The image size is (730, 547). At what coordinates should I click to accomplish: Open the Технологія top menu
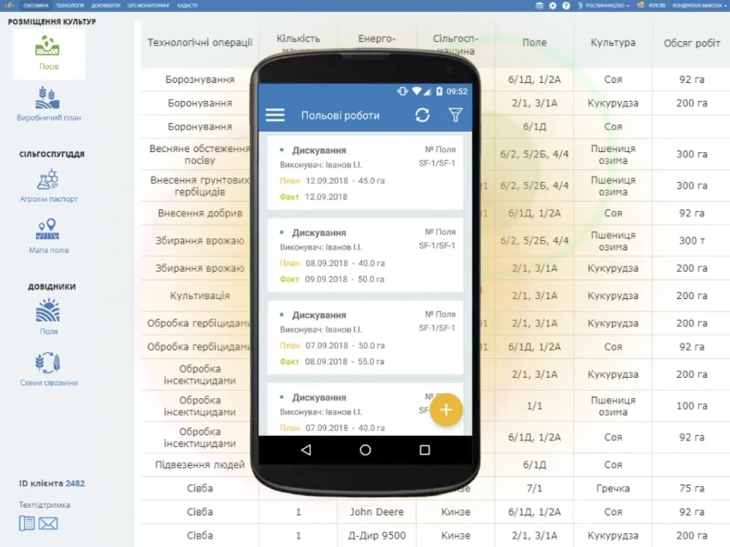70,5
